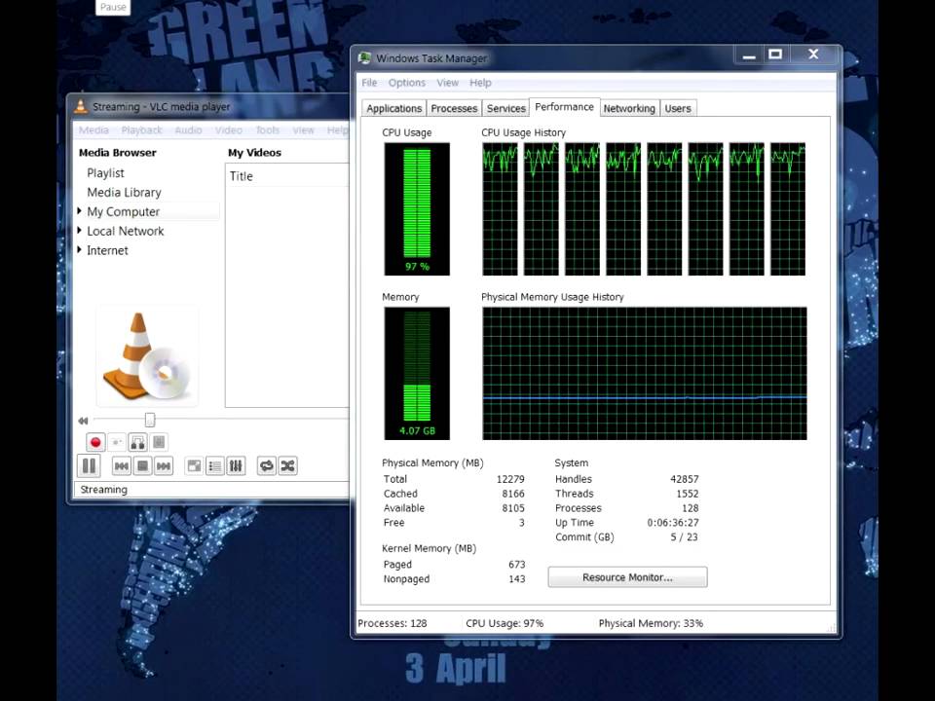This screenshot has height=701, width=935.
Task: Click the Total physical memory value 12279
Action: pyautogui.click(x=510, y=479)
